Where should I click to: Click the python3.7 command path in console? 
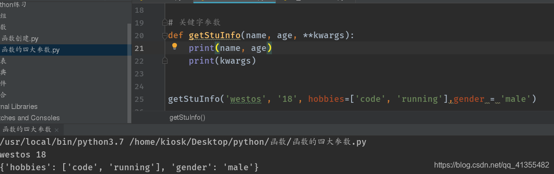point(62,142)
